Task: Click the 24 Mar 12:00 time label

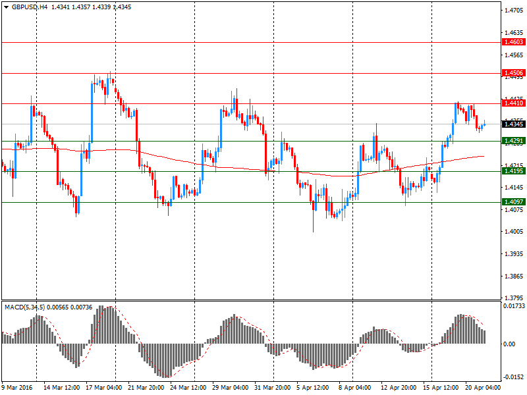Action: tap(188, 388)
